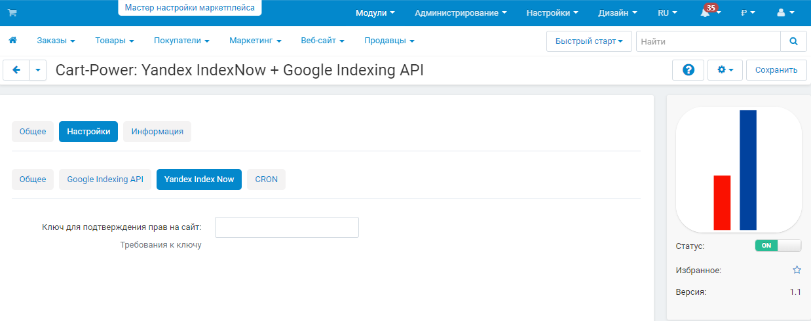
Task: Open the Общее settings sub-tab
Action: (33, 179)
